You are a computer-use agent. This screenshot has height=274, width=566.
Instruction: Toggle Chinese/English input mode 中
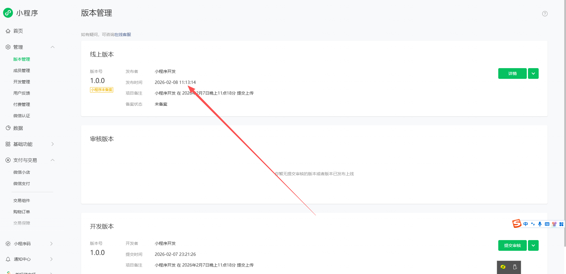click(526, 224)
